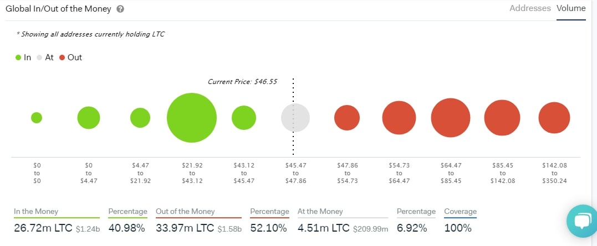The height and width of the screenshot is (246, 597).
Task: Select the Volume tab
Action: 571,8
